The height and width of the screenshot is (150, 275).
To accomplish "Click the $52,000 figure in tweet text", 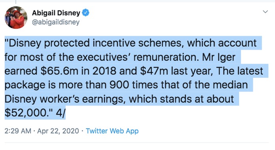I will [x=26, y=113].
